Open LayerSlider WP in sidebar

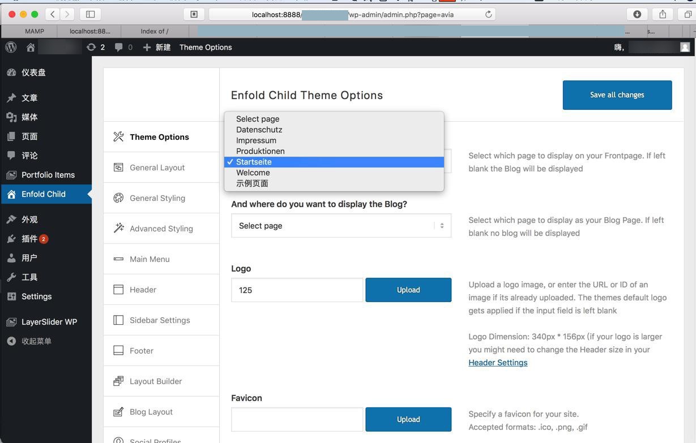[x=46, y=322]
